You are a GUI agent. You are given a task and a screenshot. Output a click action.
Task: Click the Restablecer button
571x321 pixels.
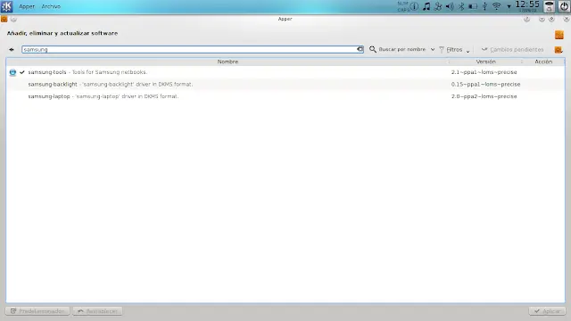pyautogui.click(x=97, y=311)
